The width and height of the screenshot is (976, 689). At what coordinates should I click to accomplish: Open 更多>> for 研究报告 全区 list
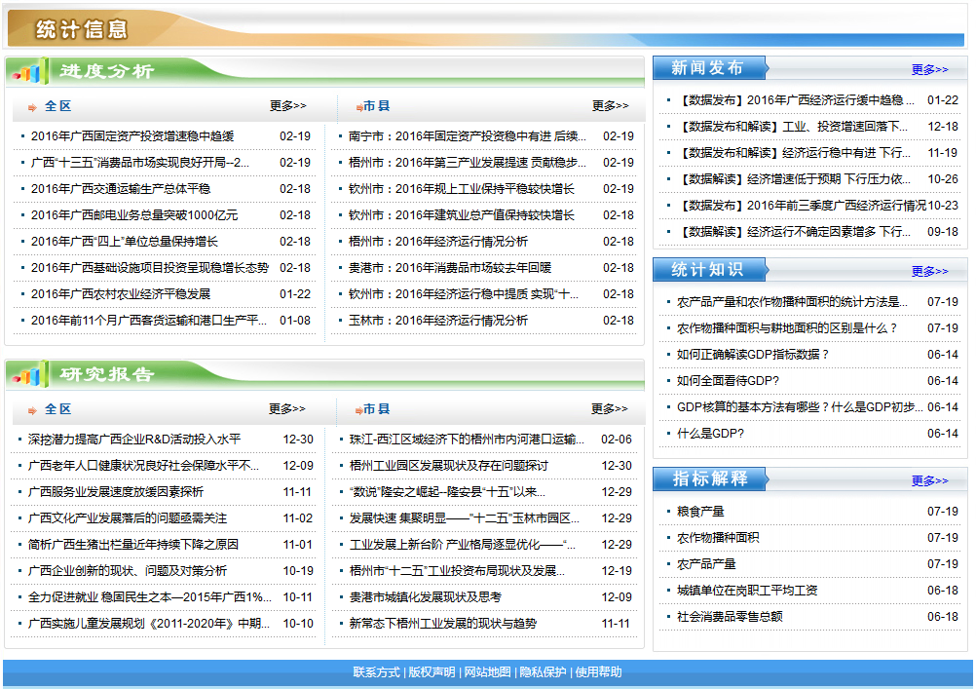pos(287,408)
